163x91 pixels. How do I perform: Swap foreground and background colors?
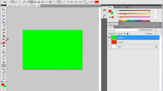point(5,82)
